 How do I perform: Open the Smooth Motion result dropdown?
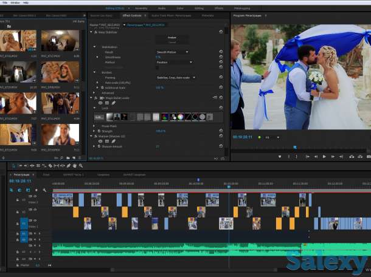pos(175,52)
